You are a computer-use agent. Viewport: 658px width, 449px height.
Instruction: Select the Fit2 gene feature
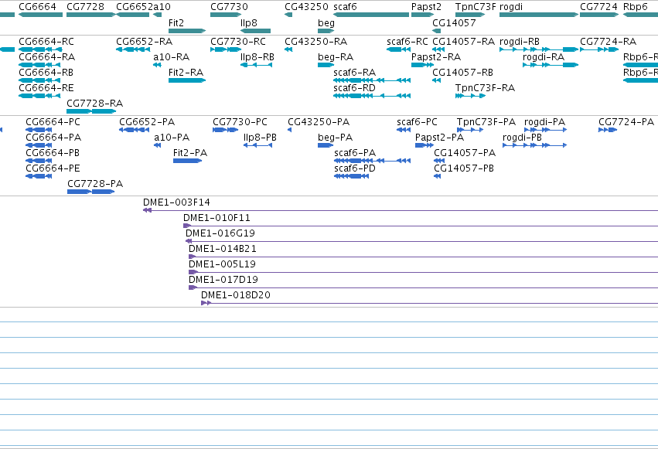pos(187,31)
